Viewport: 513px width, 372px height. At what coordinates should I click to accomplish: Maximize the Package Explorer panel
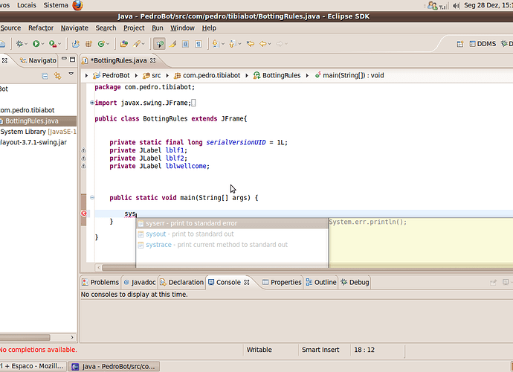(73, 60)
